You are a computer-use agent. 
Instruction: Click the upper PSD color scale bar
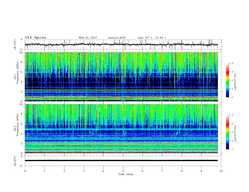(x=228, y=80)
